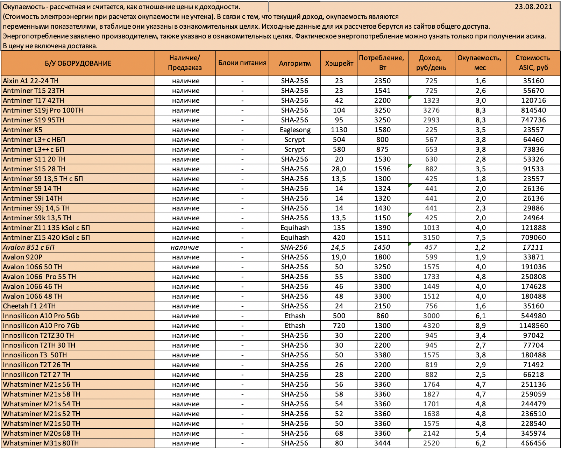
Task: Select cell 'Antminer T15 23TH'
Action: coord(78,91)
